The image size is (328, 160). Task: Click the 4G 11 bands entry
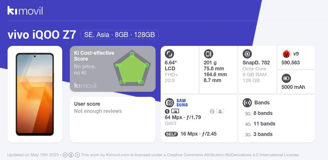tap(259, 124)
